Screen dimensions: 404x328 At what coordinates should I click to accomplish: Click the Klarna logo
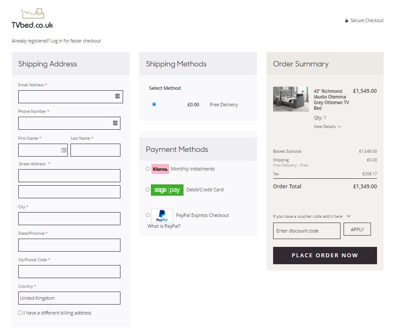click(160, 169)
